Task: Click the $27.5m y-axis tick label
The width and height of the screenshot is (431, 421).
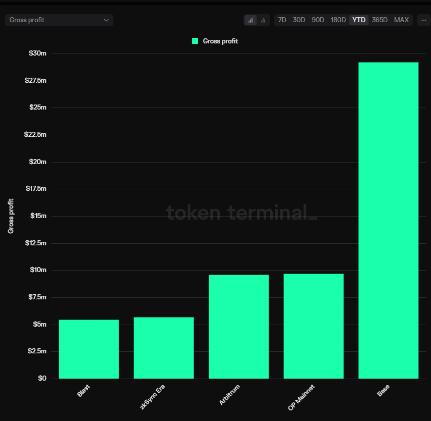Action: [x=35, y=80]
